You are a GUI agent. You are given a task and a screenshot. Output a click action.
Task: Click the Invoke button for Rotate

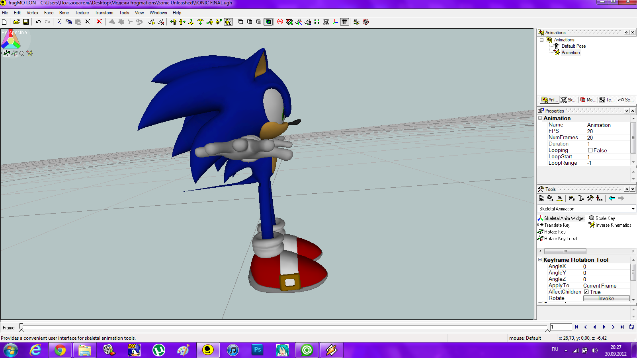click(606, 298)
